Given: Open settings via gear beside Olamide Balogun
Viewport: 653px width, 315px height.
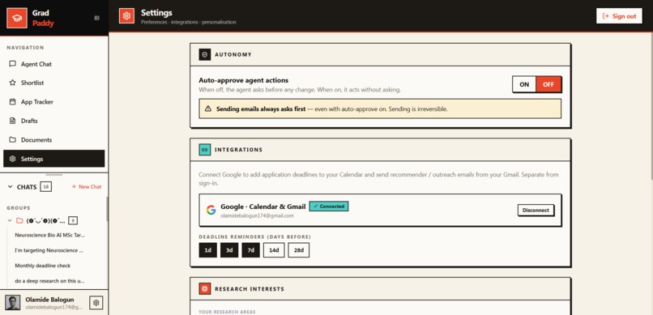Looking at the screenshot, I should pos(96,303).
